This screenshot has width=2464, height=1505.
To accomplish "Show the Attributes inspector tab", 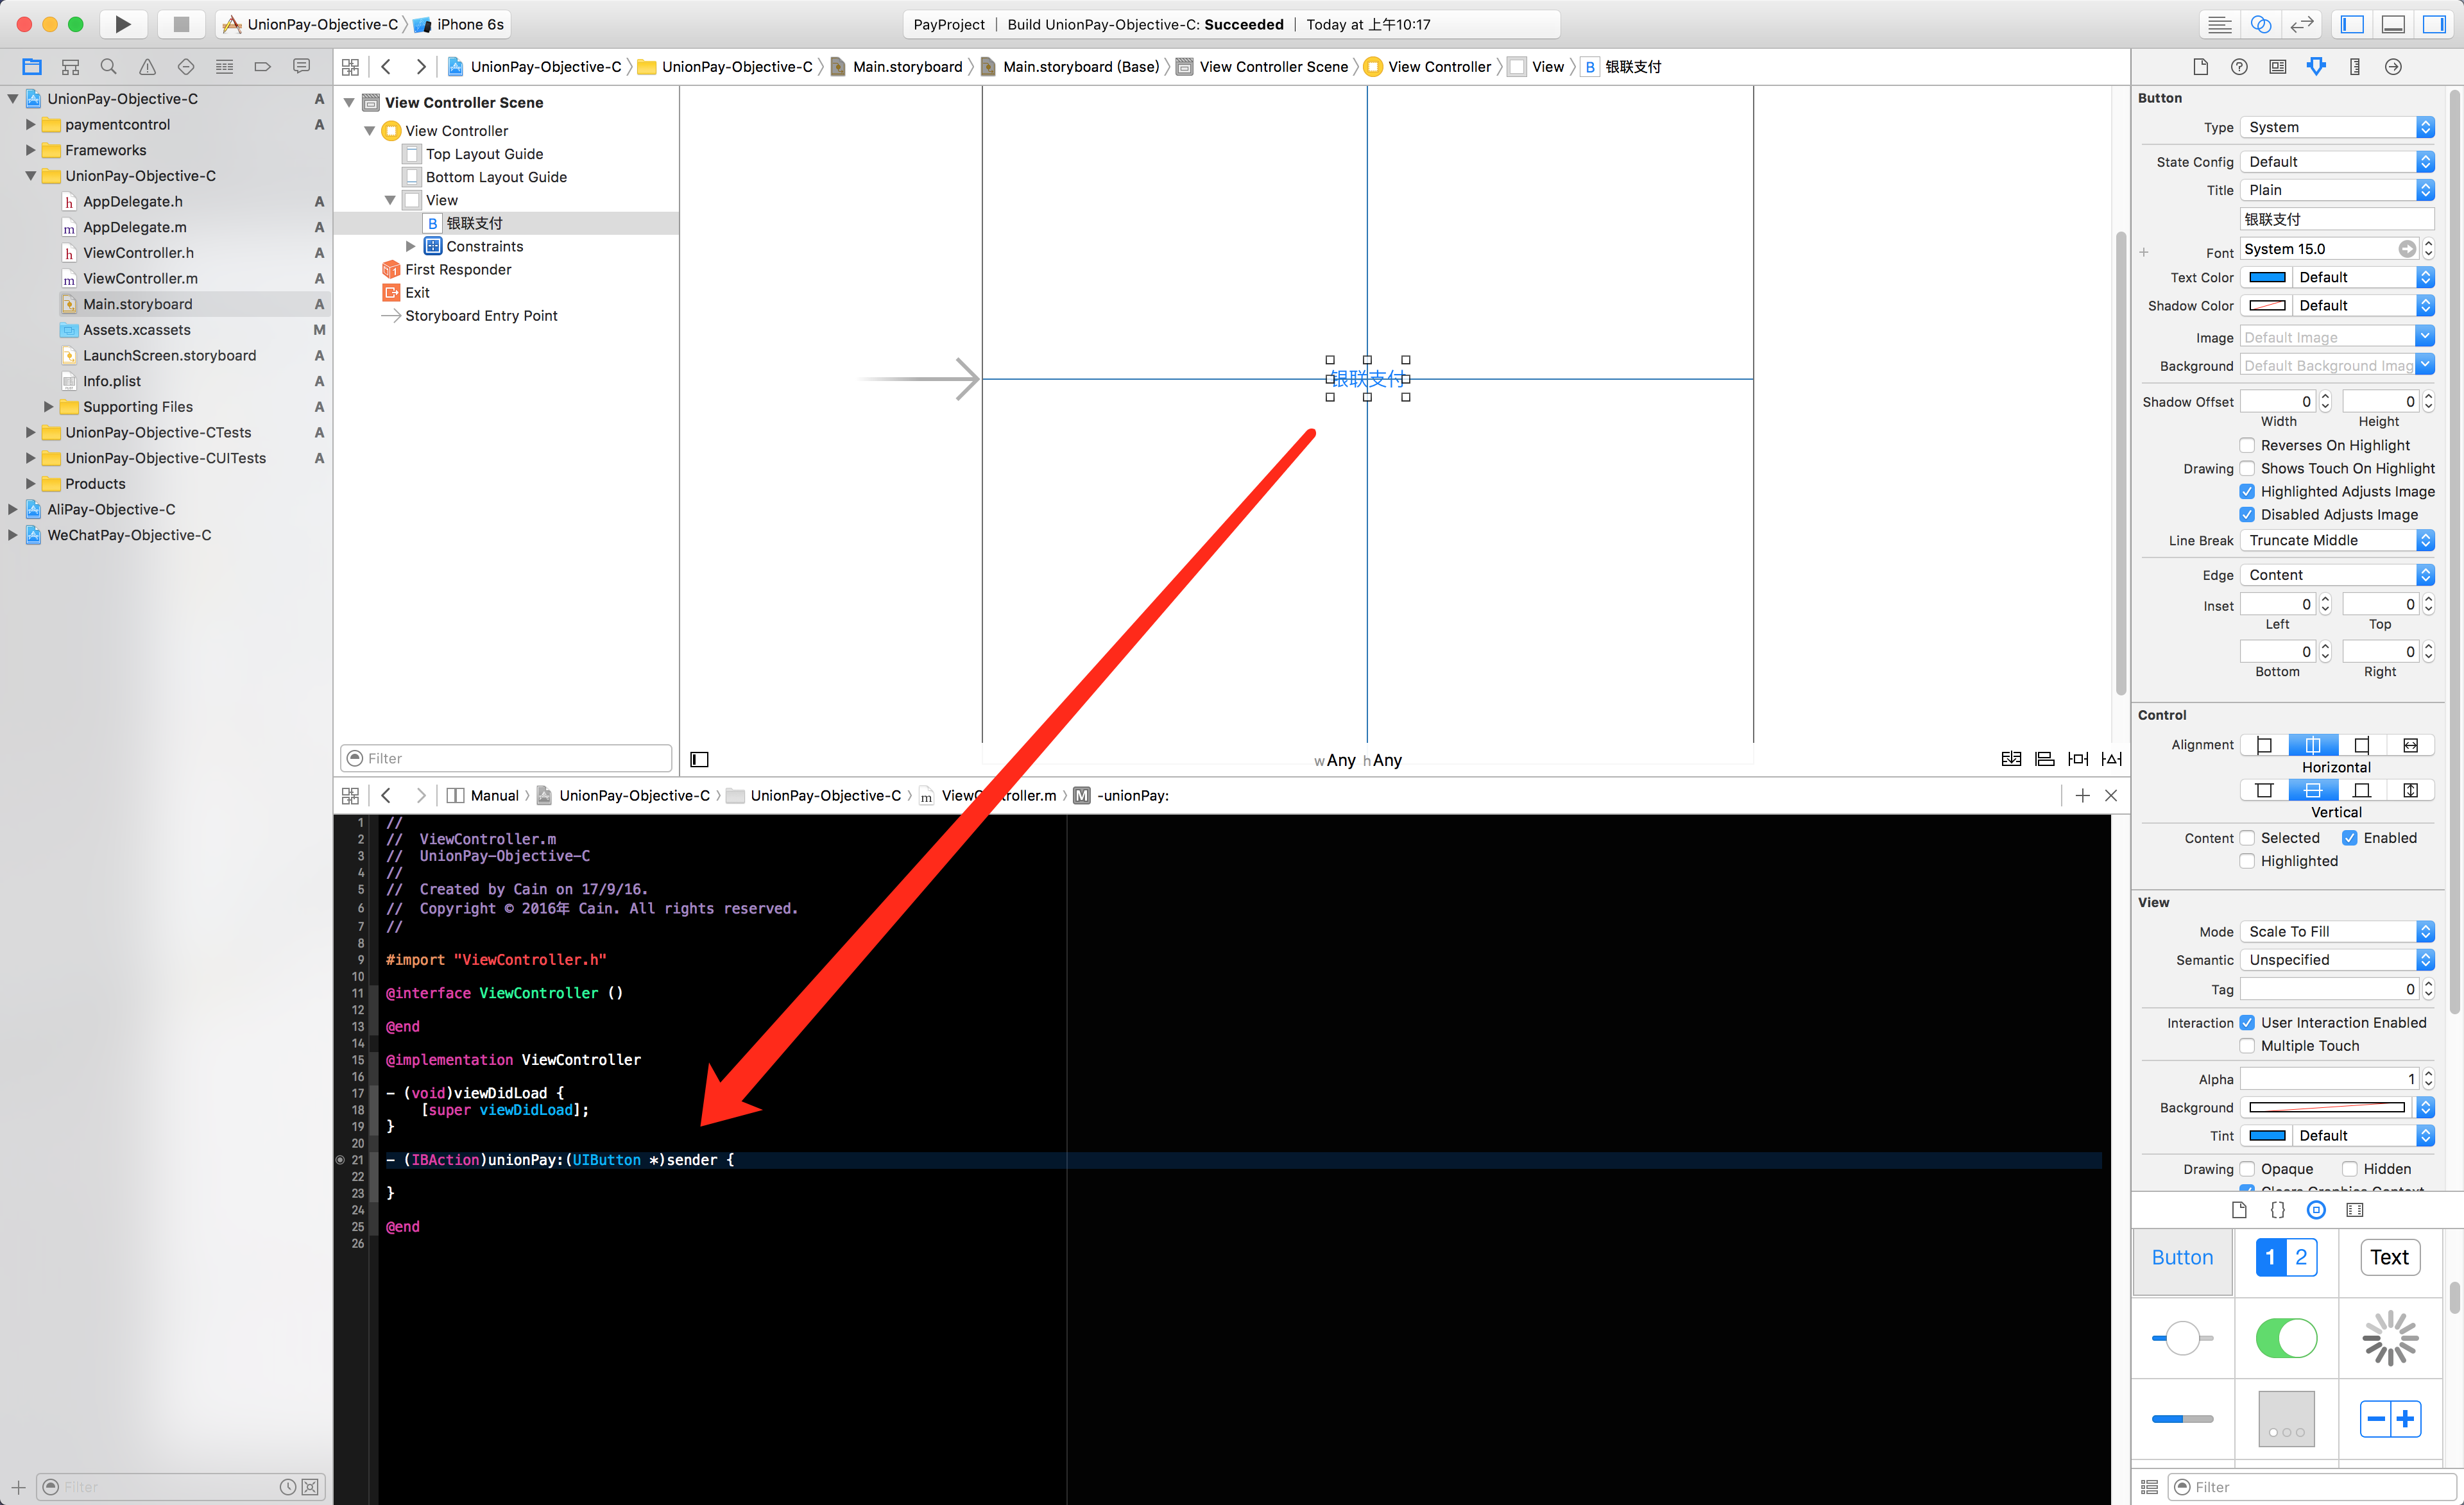I will (x=2316, y=67).
